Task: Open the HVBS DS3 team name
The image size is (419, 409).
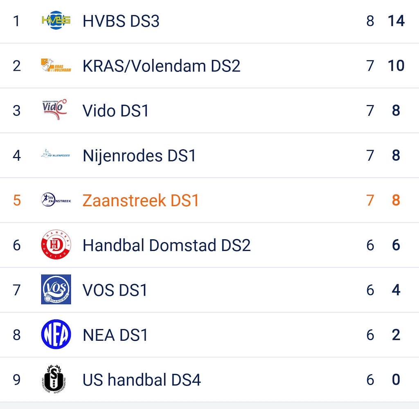Action: [121, 21]
